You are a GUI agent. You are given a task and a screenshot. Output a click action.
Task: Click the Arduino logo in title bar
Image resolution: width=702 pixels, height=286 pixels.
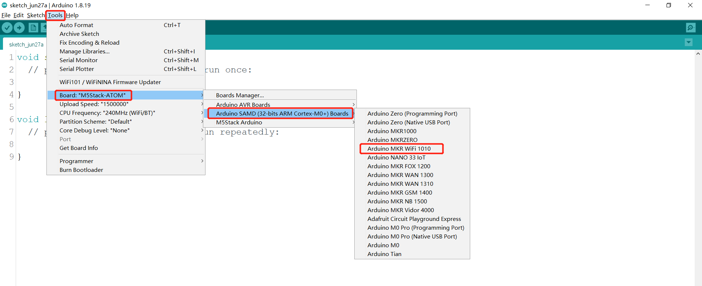pos(4,5)
